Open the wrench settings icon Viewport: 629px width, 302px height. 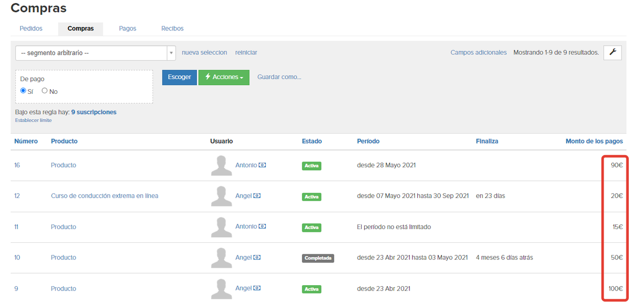612,52
